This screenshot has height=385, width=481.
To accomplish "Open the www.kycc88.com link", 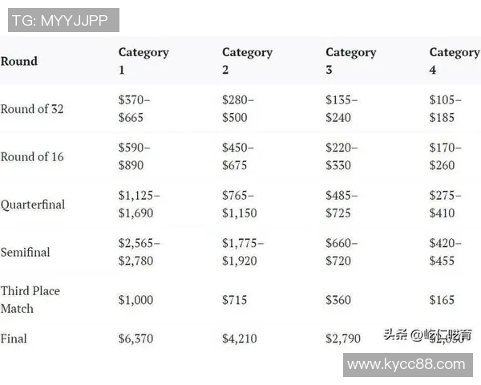I will pyautogui.click(x=407, y=364).
